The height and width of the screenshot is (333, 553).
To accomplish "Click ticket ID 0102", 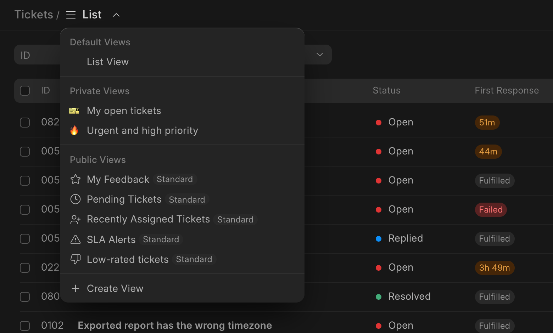I will pyautogui.click(x=52, y=326).
